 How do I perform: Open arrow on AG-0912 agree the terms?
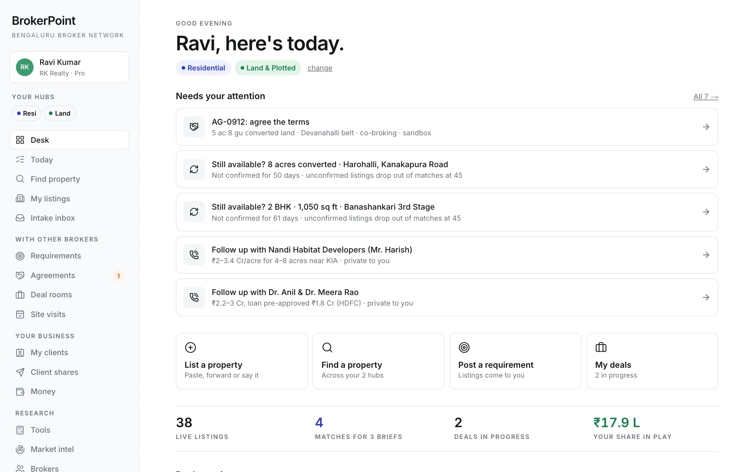[706, 127]
